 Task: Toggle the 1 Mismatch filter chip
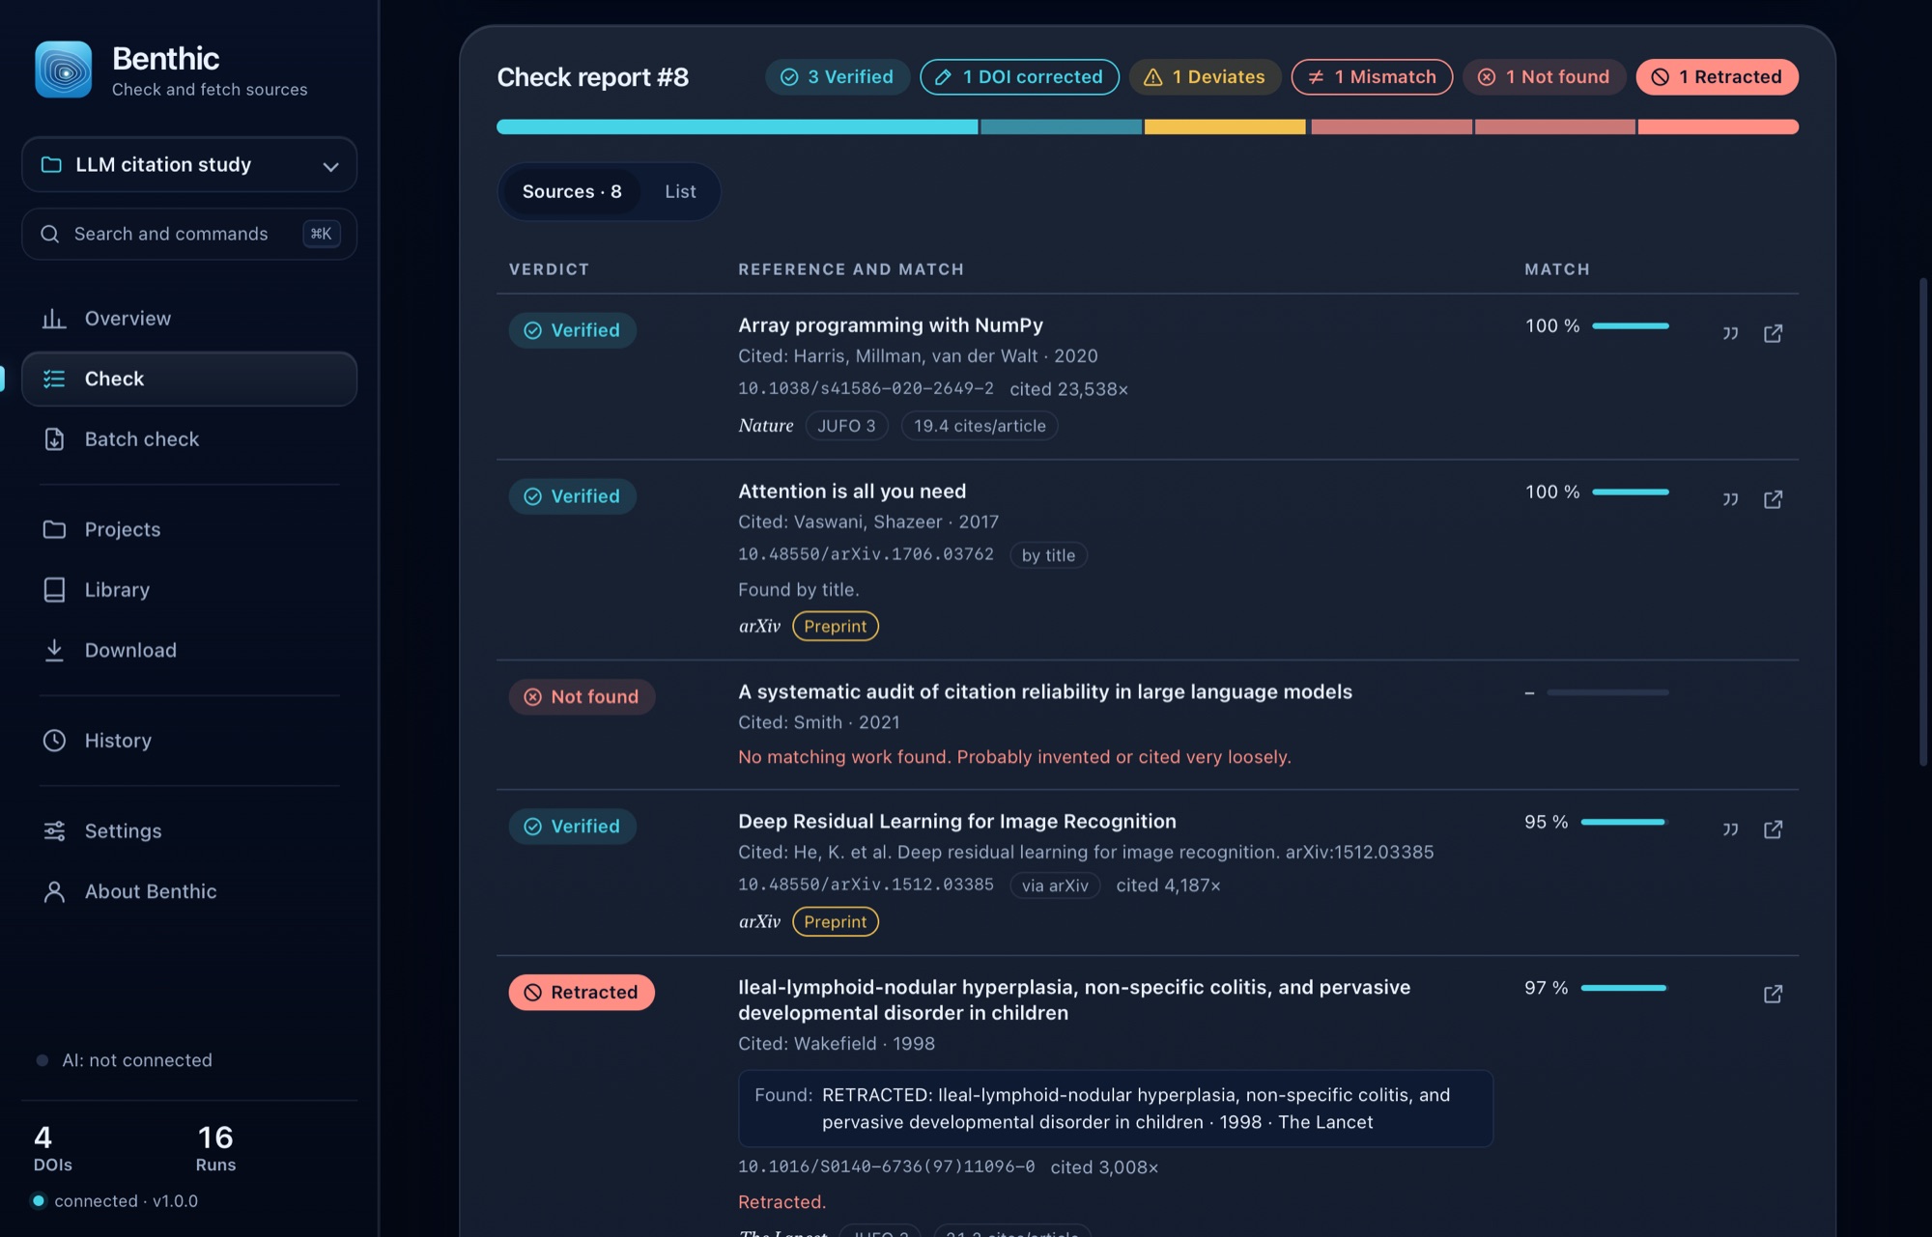1372,77
